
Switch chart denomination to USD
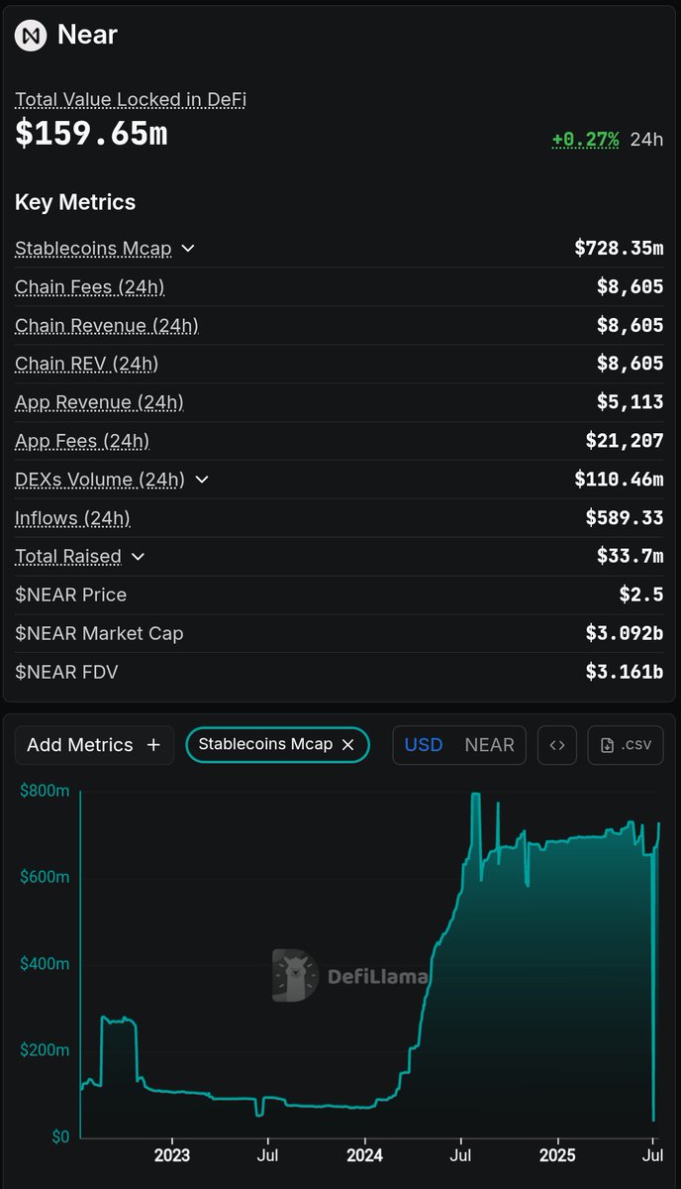tap(424, 745)
